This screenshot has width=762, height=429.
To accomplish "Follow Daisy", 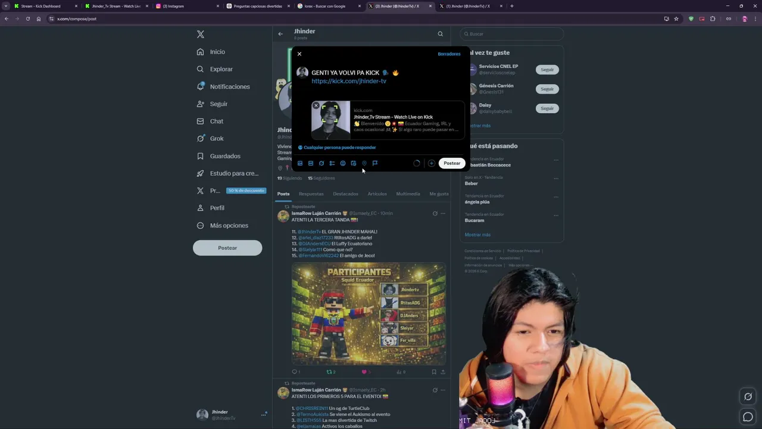I will click(547, 108).
